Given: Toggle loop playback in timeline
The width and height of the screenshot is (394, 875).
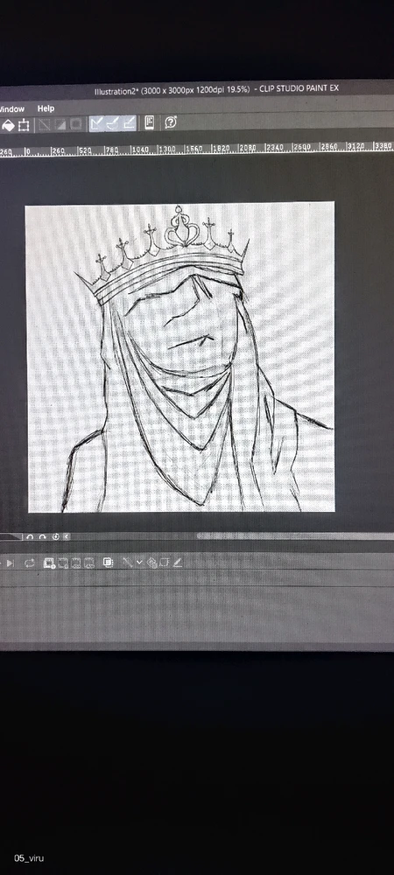Looking at the screenshot, I should click(30, 563).
